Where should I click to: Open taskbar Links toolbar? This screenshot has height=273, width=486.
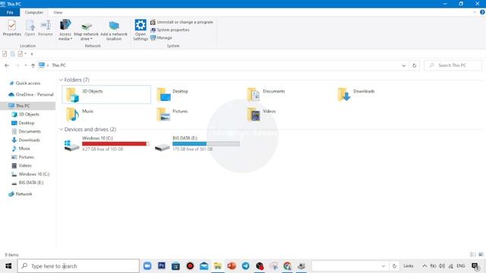(x=409, y=266)
